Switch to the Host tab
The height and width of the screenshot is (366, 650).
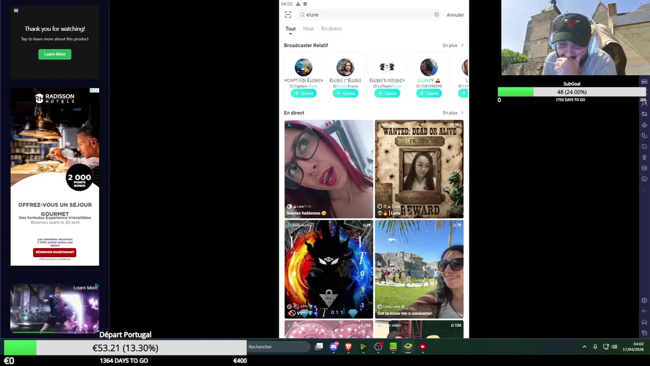308,28
